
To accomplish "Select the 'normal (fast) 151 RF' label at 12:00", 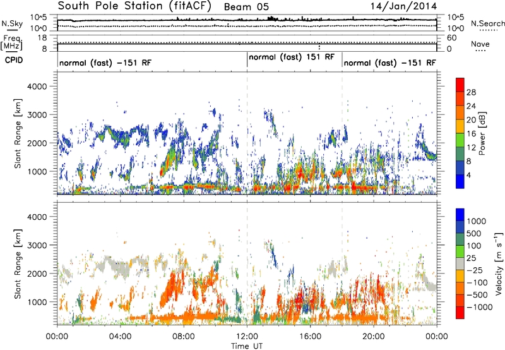I will pyautogui.click(x=292, y=57).
